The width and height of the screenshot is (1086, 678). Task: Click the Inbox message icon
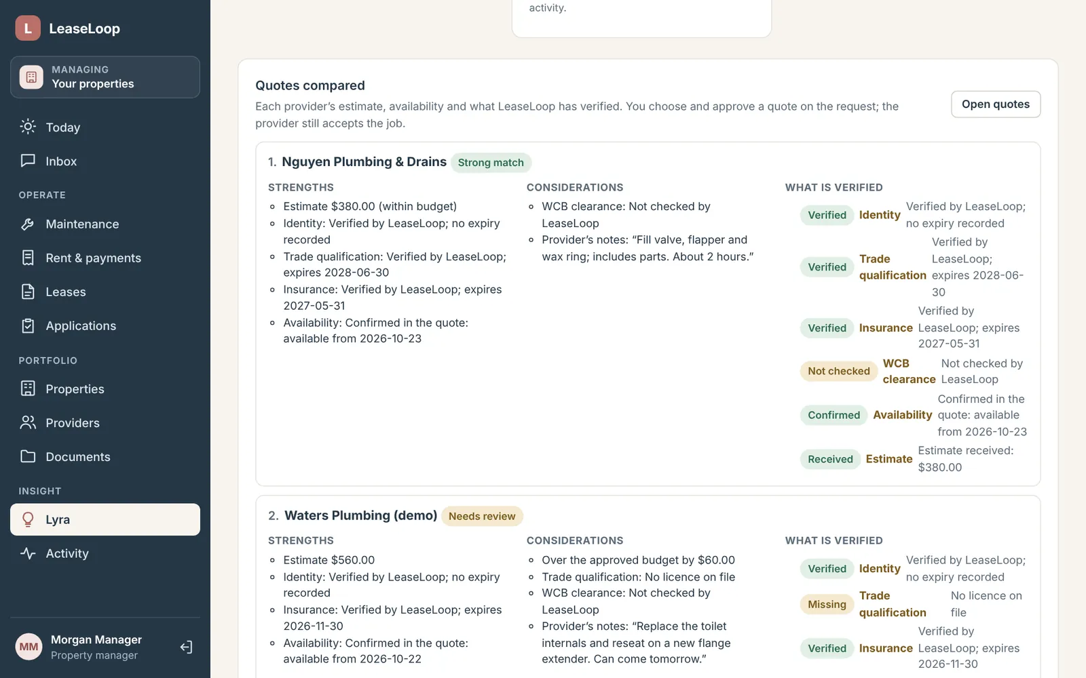(x=28, y=161)
